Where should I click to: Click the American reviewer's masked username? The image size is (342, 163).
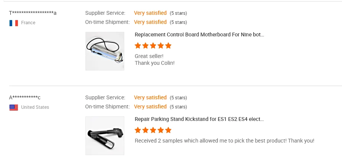25,98
